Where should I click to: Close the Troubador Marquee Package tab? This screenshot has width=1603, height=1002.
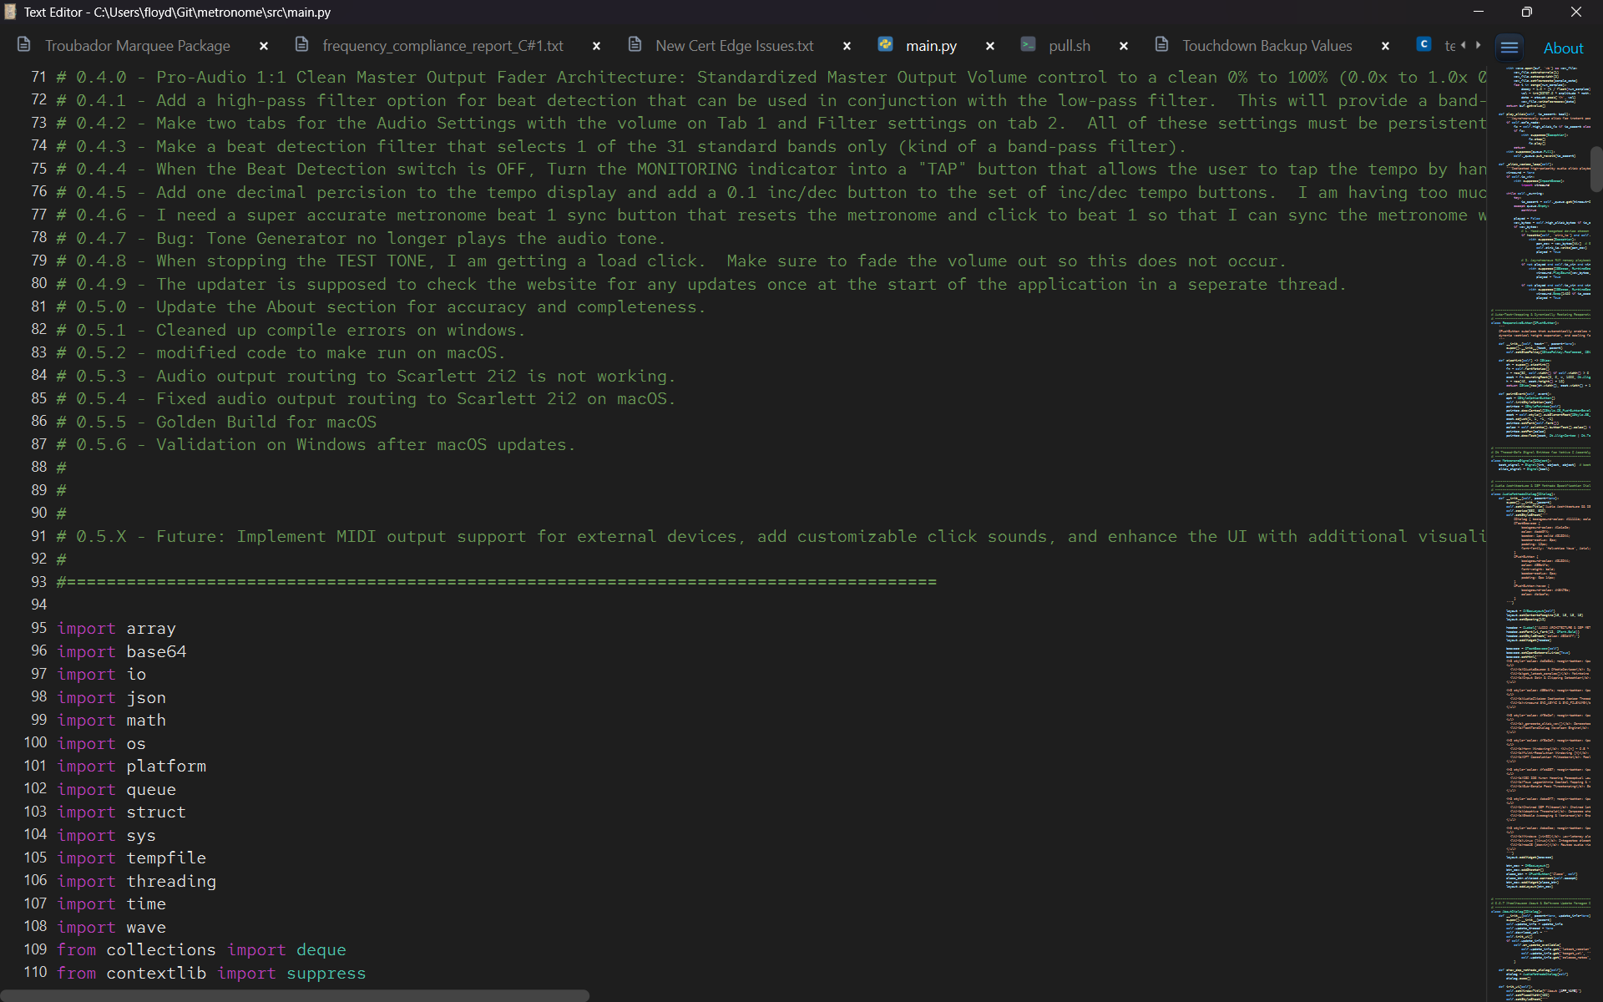264,46
